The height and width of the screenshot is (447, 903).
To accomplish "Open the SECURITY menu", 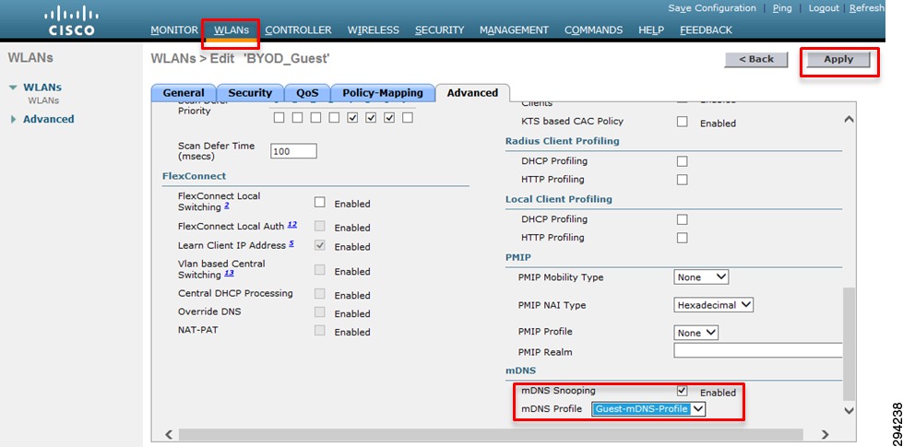I will (440, 29).
